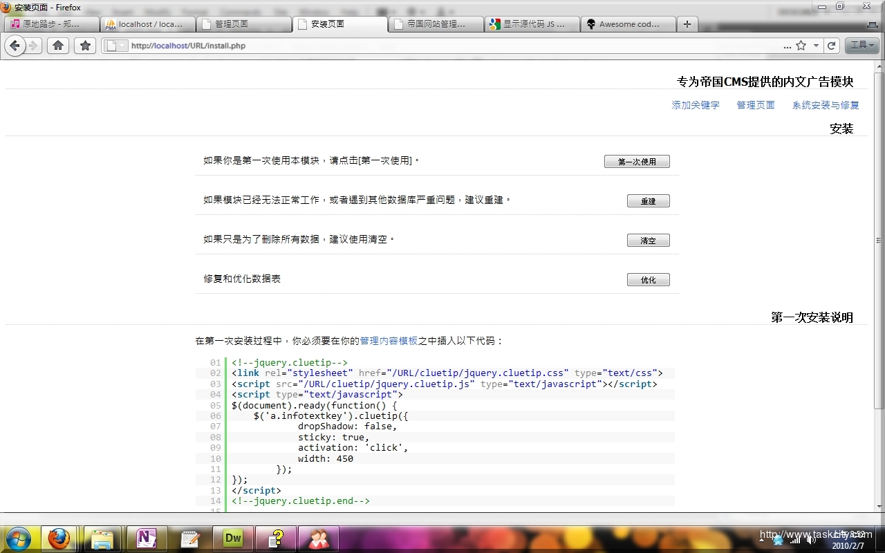
Task: Bookmark this page using the URL bar star
Action: [x=801, y=46]
